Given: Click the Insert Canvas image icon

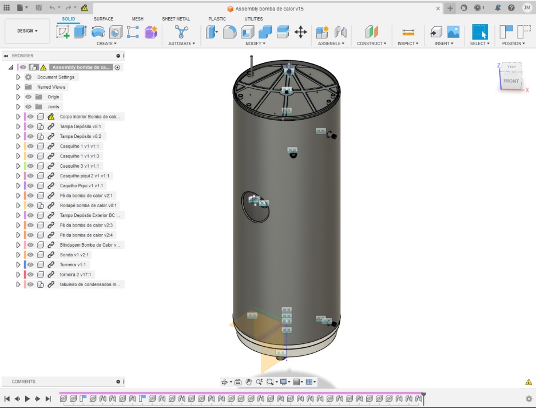Looking at the screenshot, I should tap(453, 32).
